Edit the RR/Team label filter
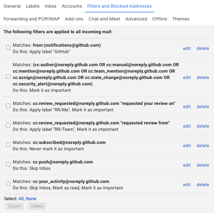The image size is (214, 213). [187, 126]
